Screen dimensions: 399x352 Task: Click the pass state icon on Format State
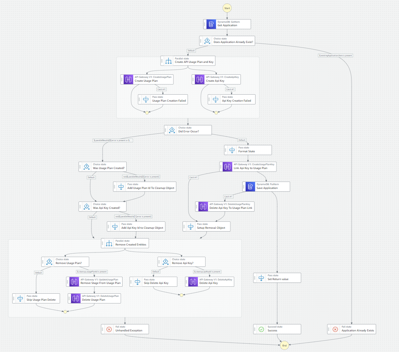pos(232,150)
